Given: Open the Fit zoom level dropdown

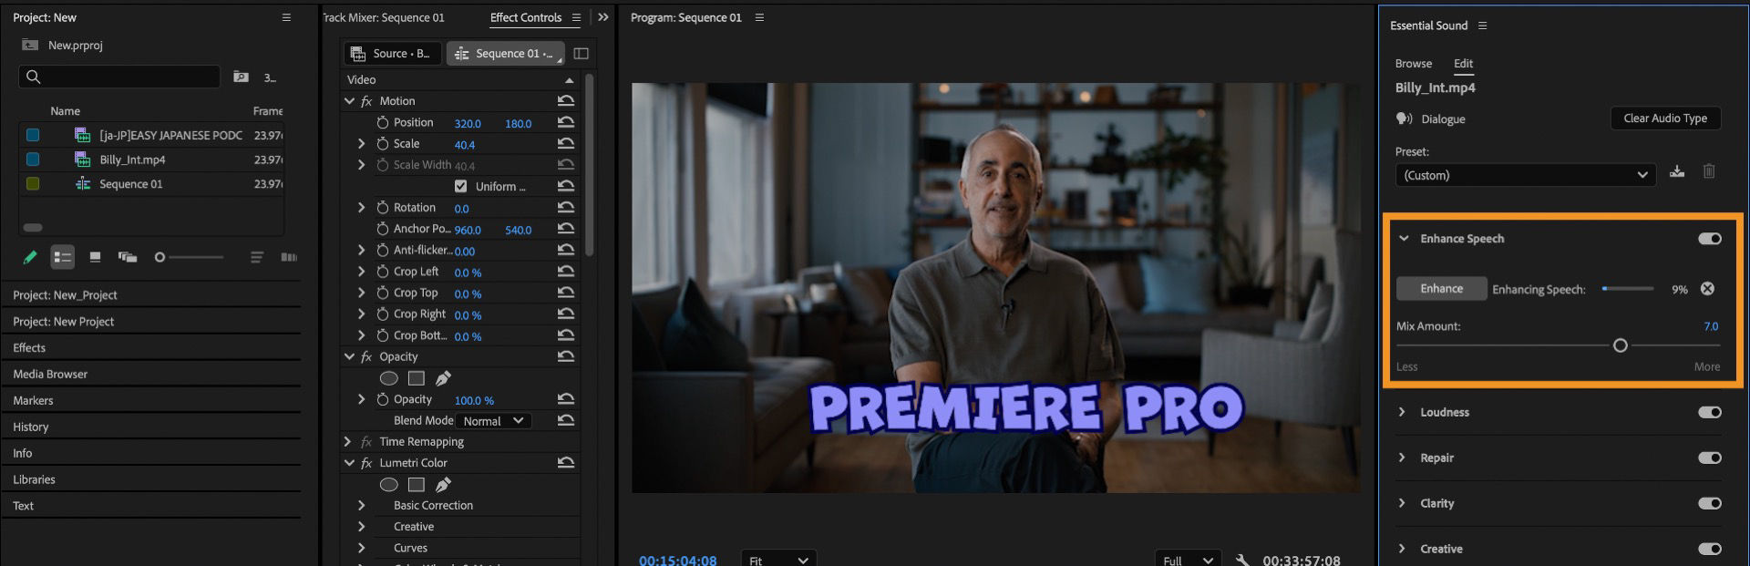Looking at the screenshot, I should point(778,560).
